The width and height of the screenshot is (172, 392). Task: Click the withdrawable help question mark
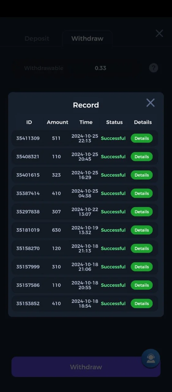coord(154,68)
